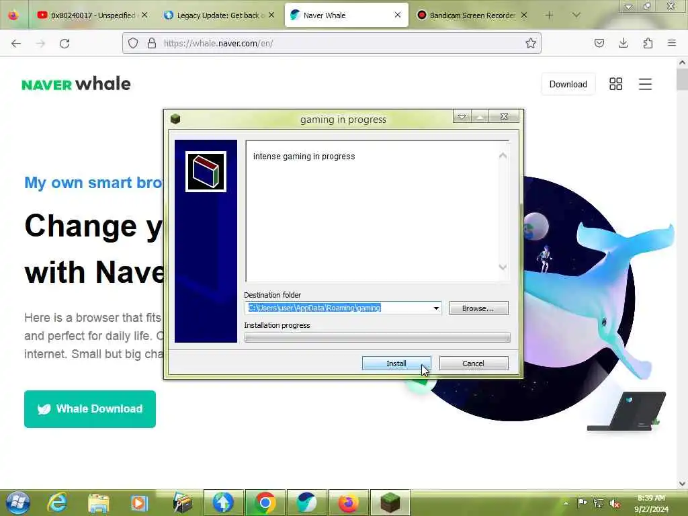Click the taskbar clock and date
This screenshot has width=688, height=516.
(x=651, y=503)
